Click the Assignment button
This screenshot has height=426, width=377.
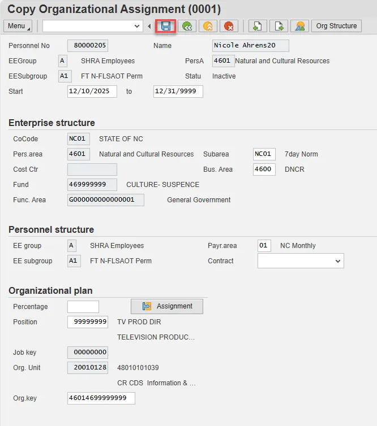click(167, 306)
